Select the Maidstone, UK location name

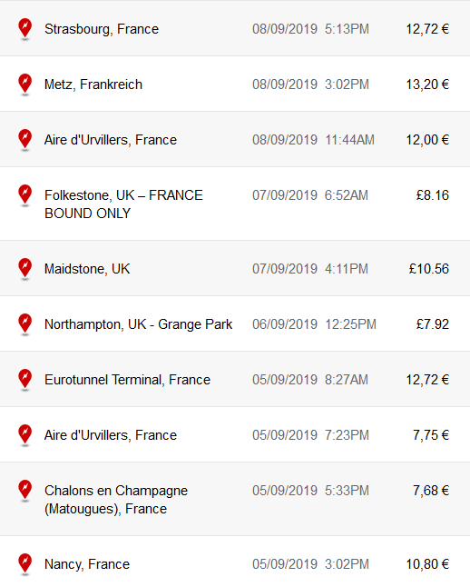pyautogui.click(x=87, y=269)
